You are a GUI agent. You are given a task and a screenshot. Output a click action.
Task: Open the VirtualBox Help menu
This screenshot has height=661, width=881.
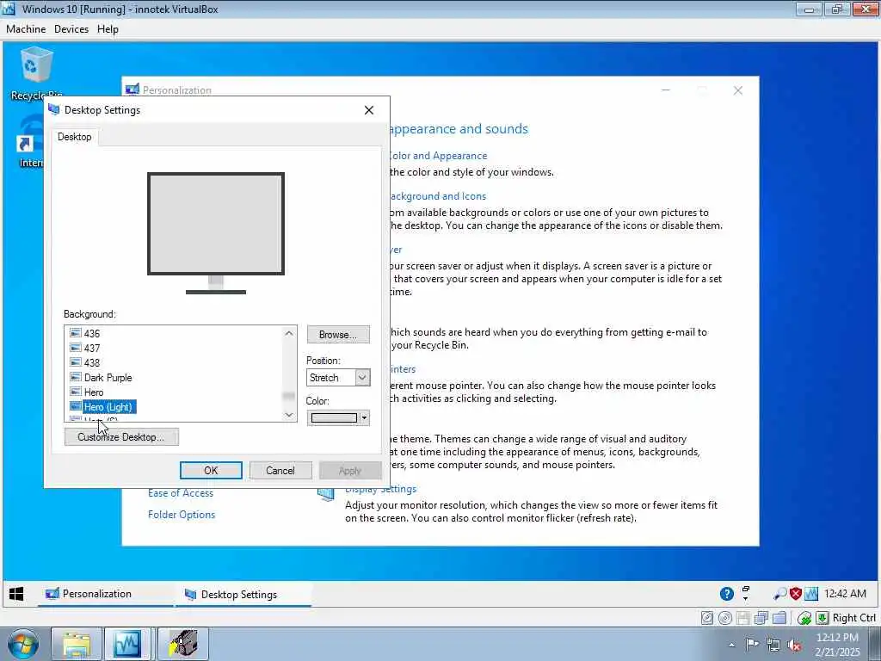pos(108,29)
